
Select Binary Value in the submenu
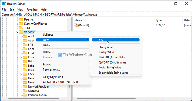[116, 52]
